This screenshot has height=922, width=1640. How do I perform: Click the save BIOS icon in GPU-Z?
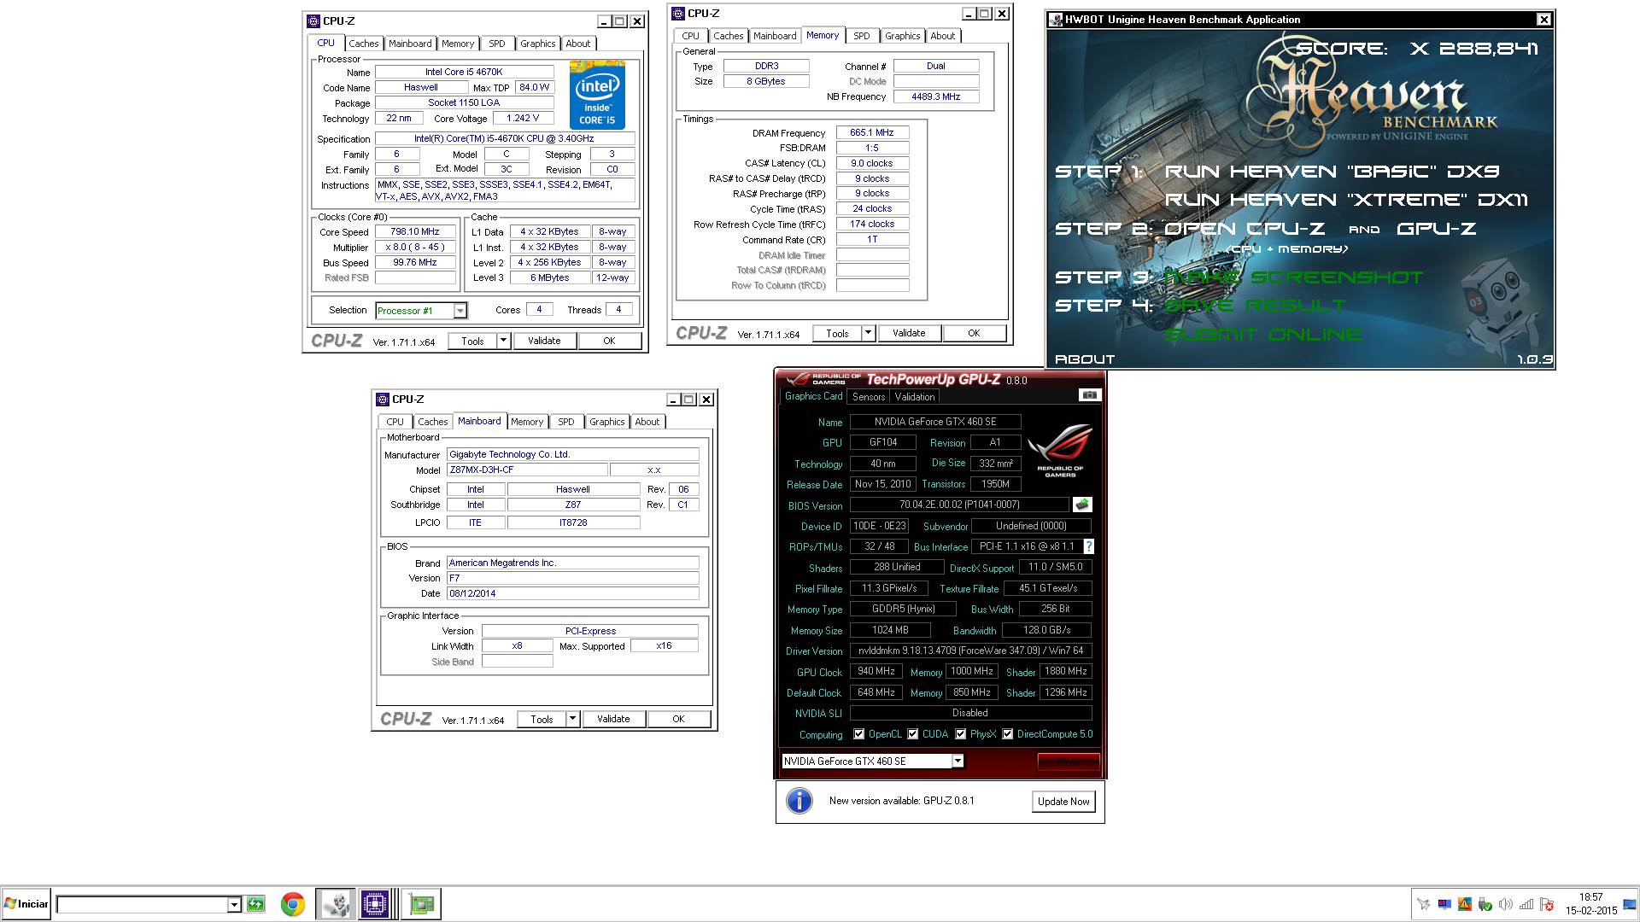1082,505
